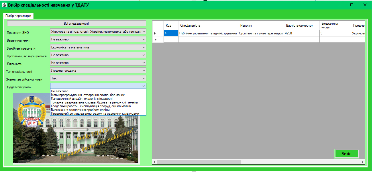This screenshot has width=373, height=172.
Task: Select the 4250 cost cell
Action: click(302, 33)
